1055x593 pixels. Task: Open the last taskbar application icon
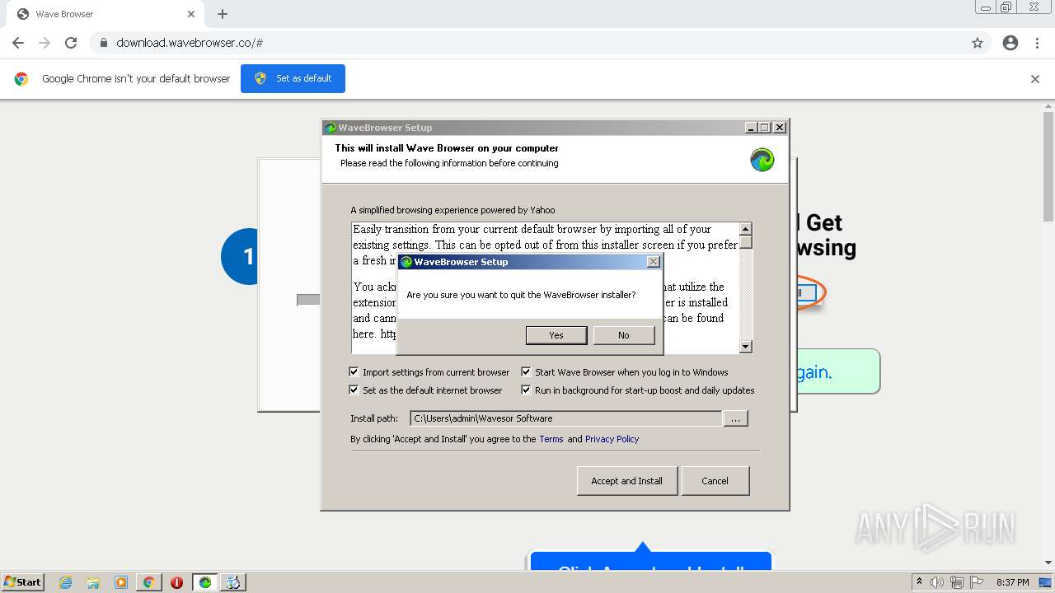(x=233, y=582)
